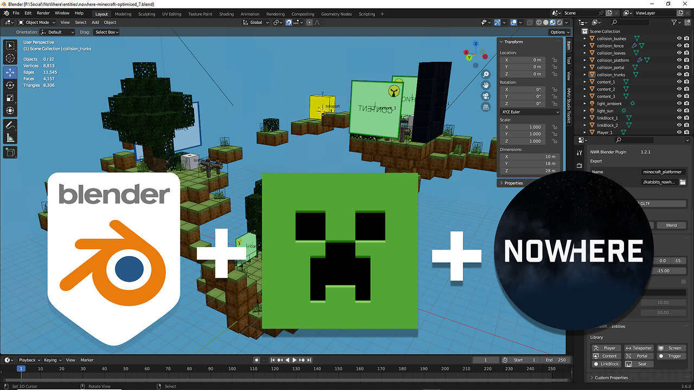Toggle proportional editing button
This screenshot has width=694, height=390.
tap(309, 22)
